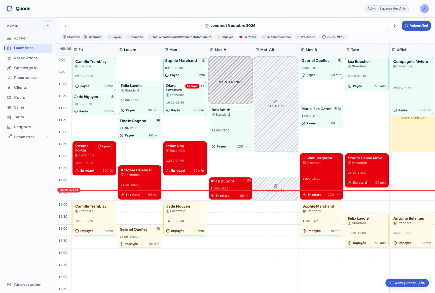Click the lock icon on the Met-A maintenance block
This screenshot has width=435, height=293.
pos(230,77)
